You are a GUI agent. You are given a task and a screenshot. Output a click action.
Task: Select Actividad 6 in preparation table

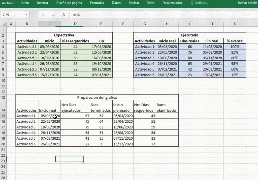click(x=27, y=144)
